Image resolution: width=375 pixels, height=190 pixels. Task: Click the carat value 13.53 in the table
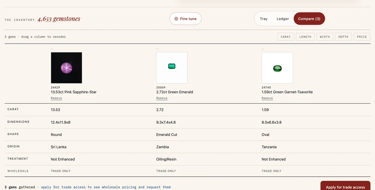pyautogui.click(x=55, y=110)
